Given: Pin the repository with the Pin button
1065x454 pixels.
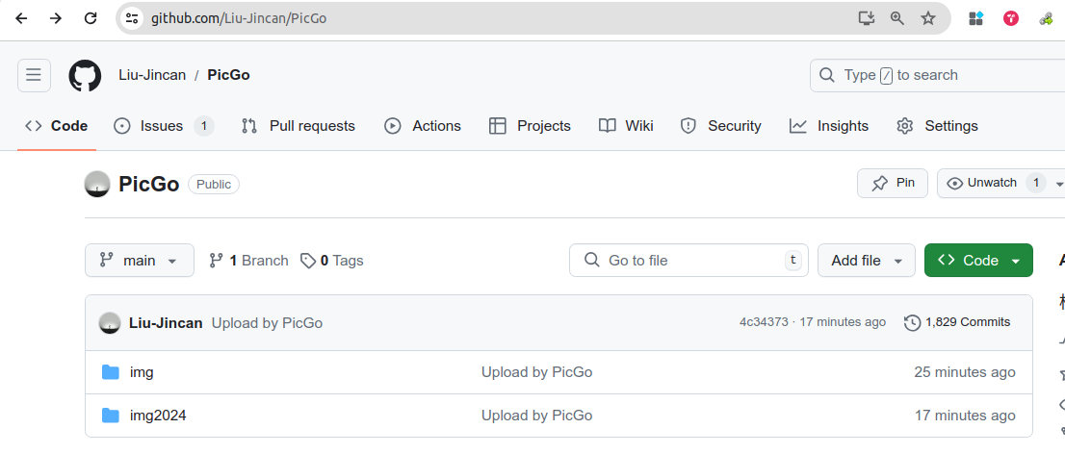Looking at the screenshot, I should (893, 183).
